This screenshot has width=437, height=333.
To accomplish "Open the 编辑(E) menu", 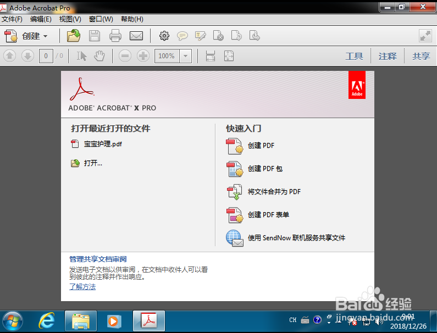I will click(x=41, y=19).
